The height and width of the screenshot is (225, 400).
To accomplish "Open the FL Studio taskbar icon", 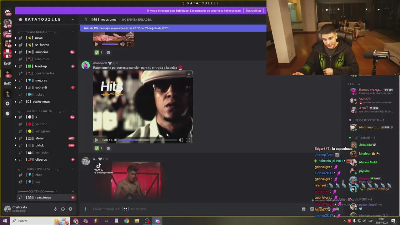I will (x=96, y=221).
